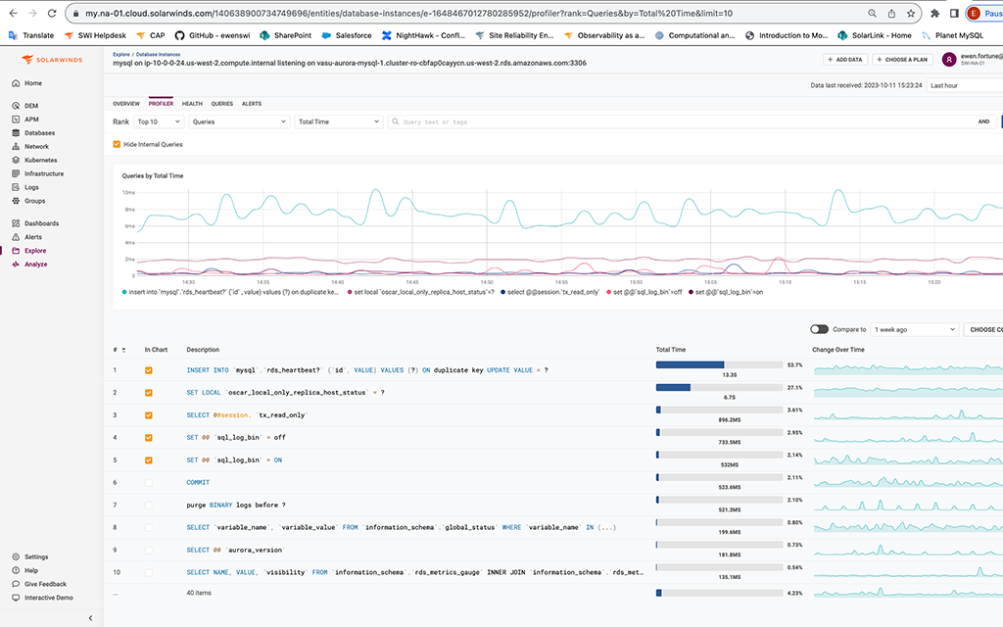The width and height of the screenshot is (1003, 627).
Task: Click the ewen.fortune user avatar icon
Action: tap(947, 59)
